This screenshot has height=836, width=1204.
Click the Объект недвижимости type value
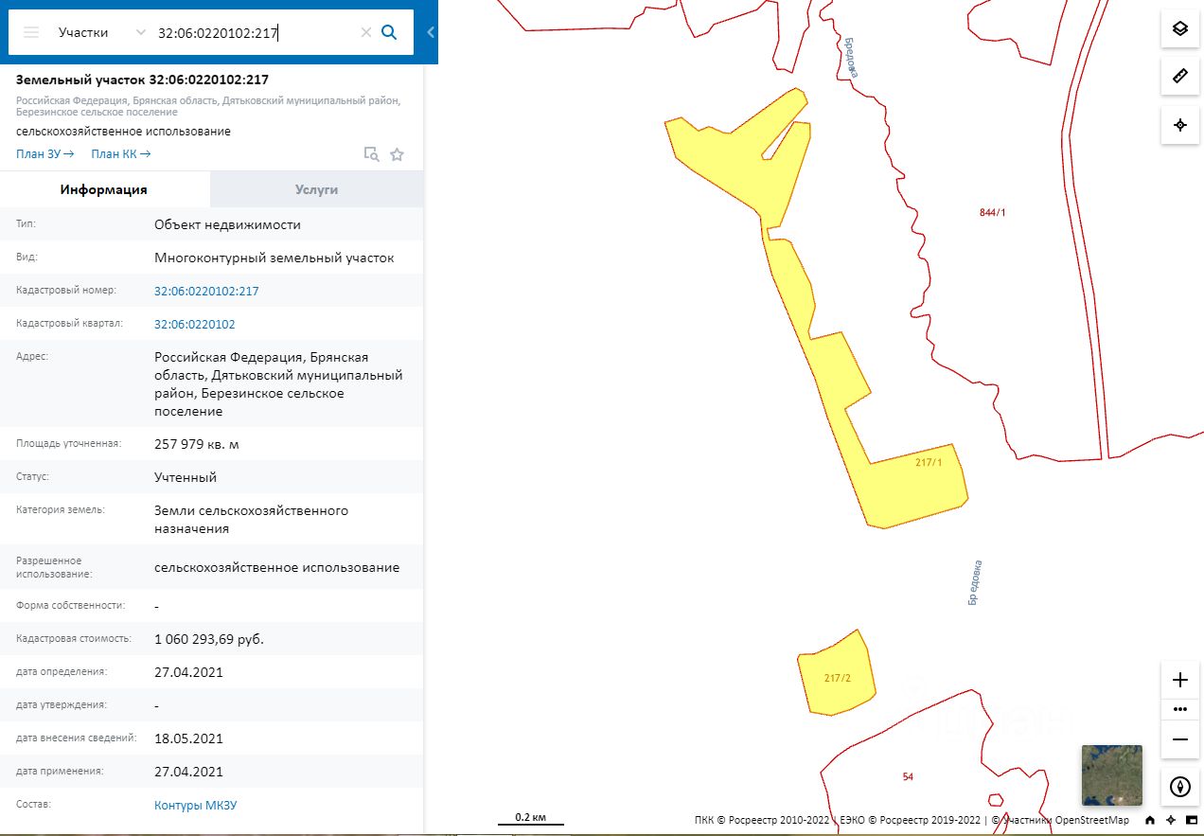point(228,224)
